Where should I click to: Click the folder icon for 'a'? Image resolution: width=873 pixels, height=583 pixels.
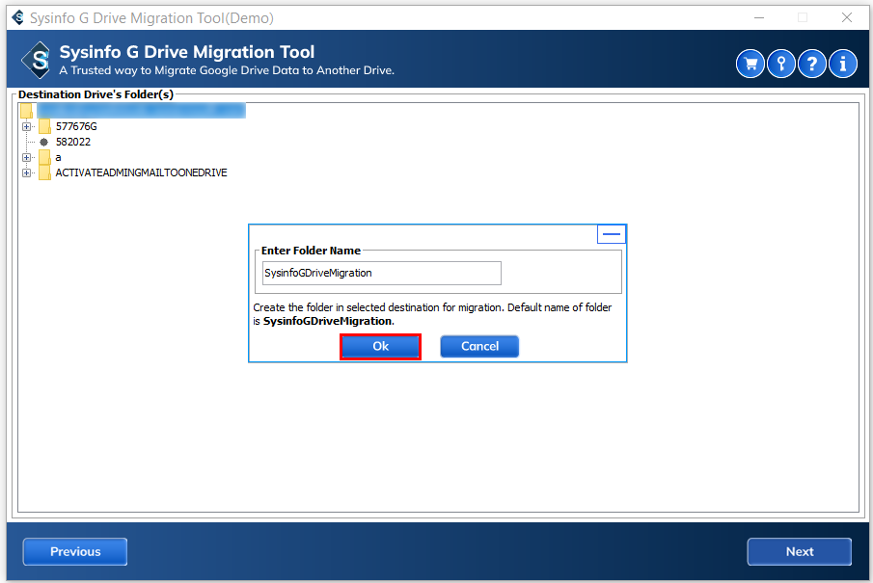click(44, 157)
